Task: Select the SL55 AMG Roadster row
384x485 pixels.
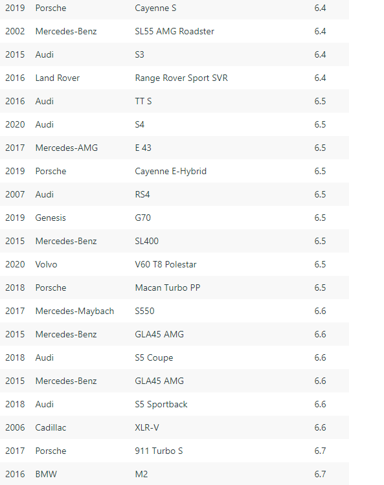Action: click(x=175, y=31)
